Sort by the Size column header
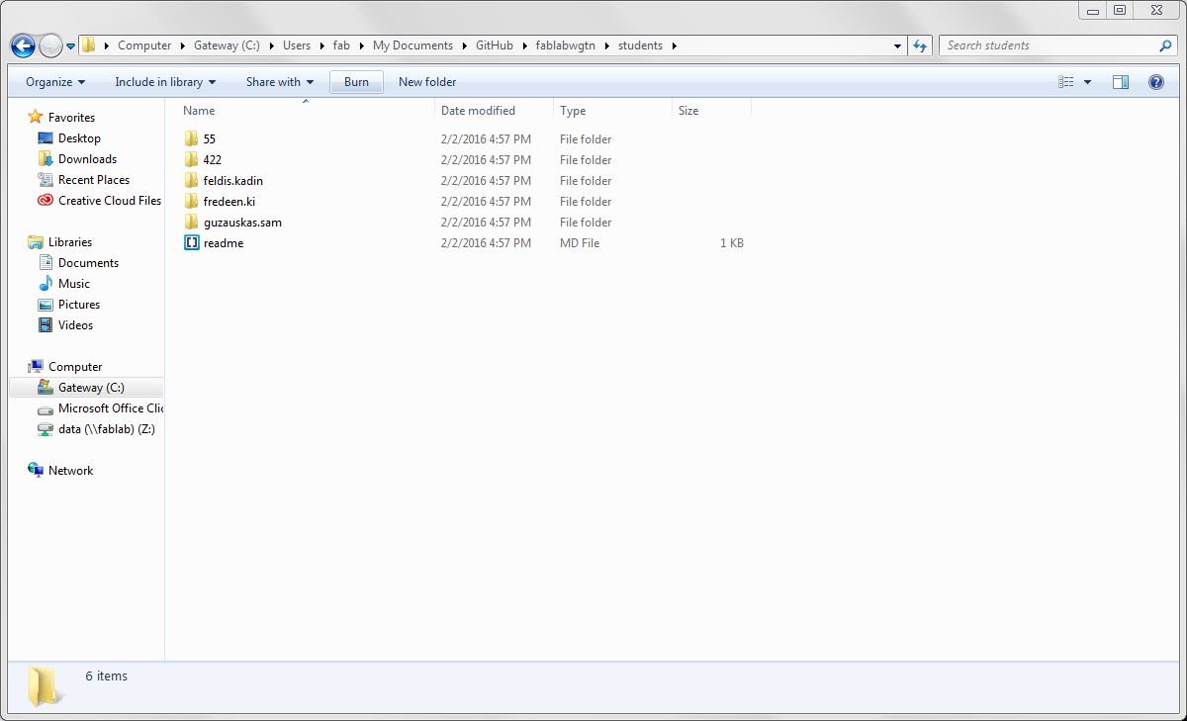Viewport: 1187px width, 721px height. coord(688,111)
